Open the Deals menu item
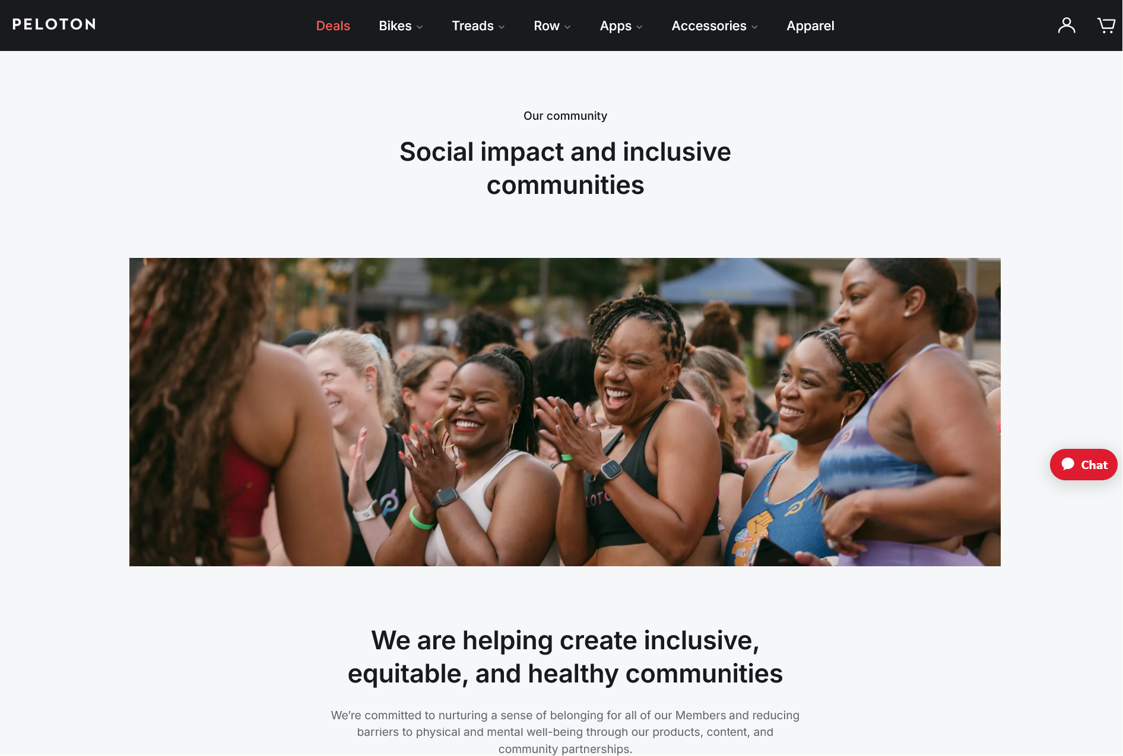Image resolution: width=1123 pixels, height=756 pixels. 333,25
